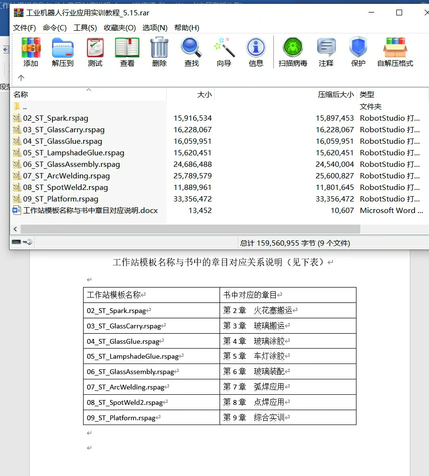The height and width of the screenshot is (476, 429).
Task: Select 04_ST_GlassGlue.rspag in file list
Action: point(62,141)
